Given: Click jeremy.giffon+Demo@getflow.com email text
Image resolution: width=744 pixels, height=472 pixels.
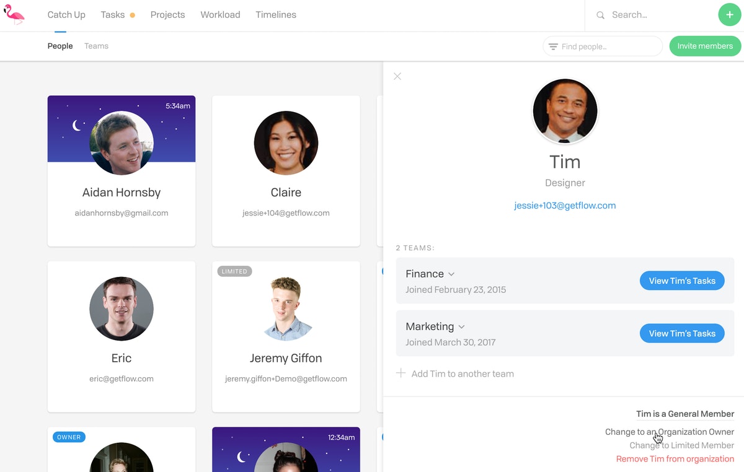Looking at the screenshot, I should pyautogui.click(x=286, y=378).
